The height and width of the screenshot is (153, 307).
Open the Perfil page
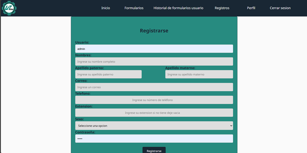251,8
